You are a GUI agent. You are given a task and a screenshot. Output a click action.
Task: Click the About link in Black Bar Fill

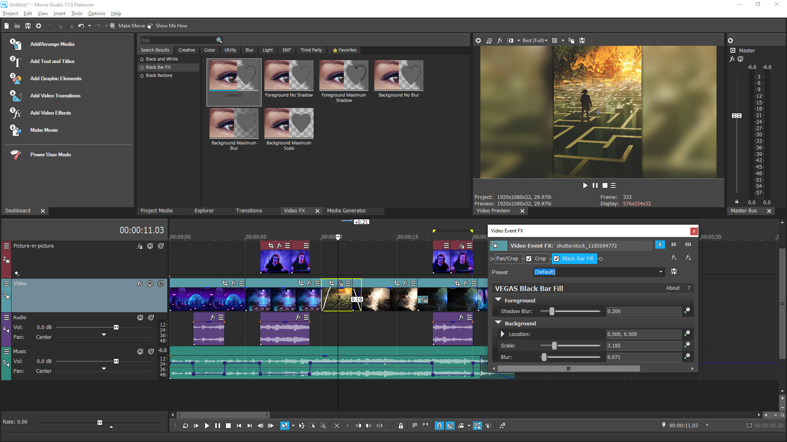[x=673, y=288]
